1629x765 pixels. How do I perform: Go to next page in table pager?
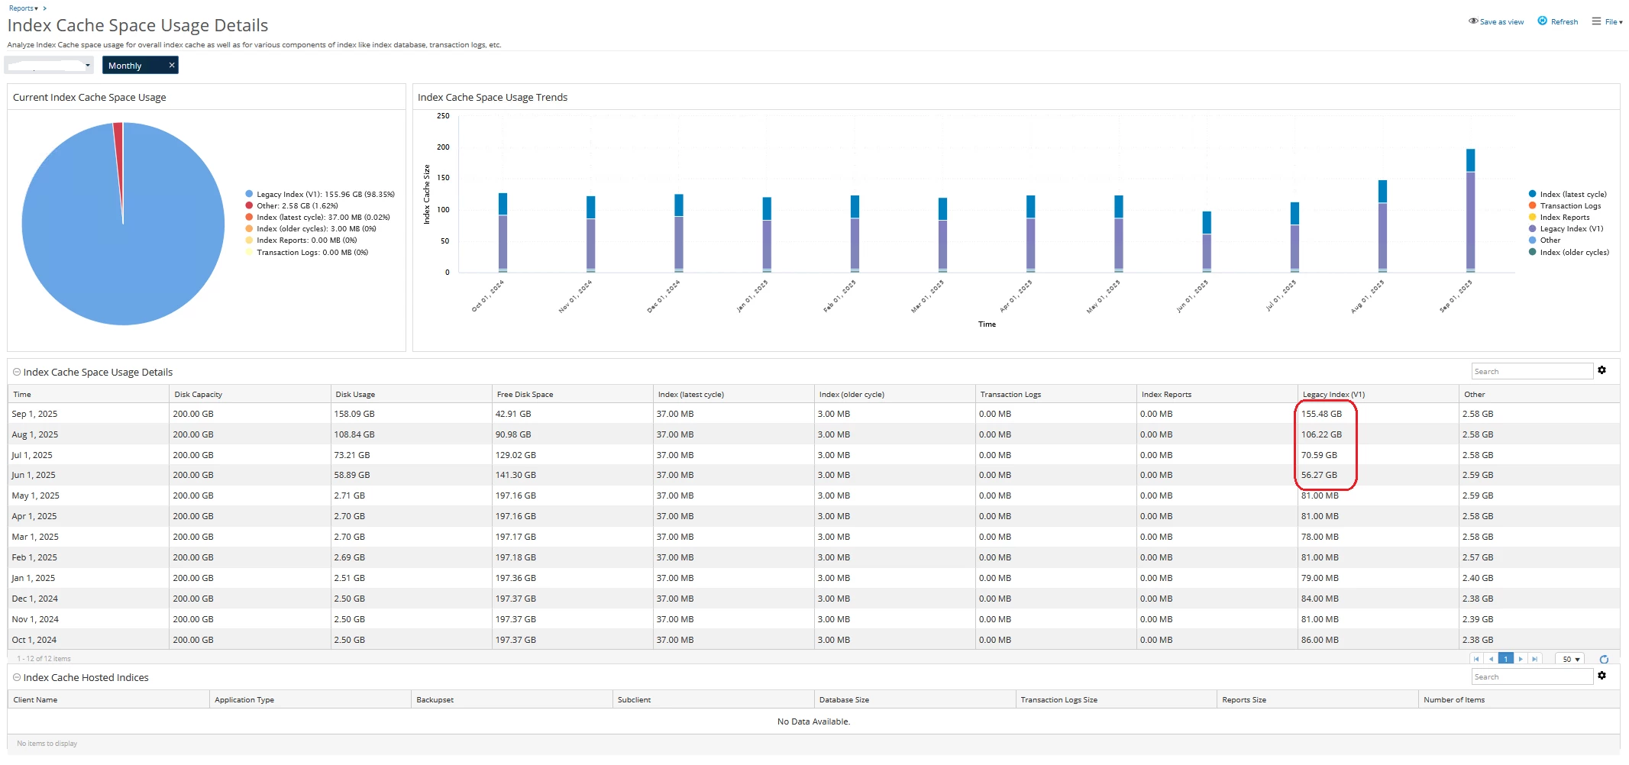pyautogui.click(x=1521, y=659)
